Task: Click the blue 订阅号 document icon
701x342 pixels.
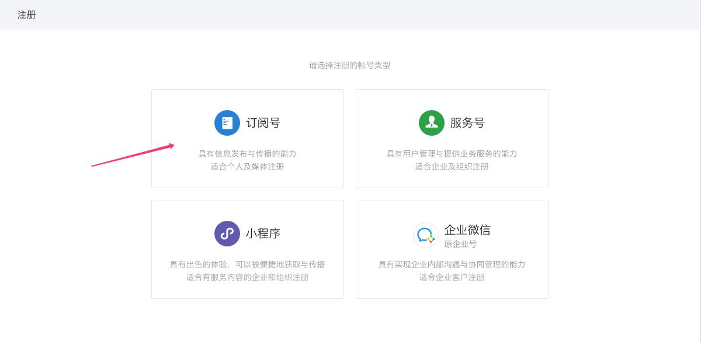Action: pos(227,123)
